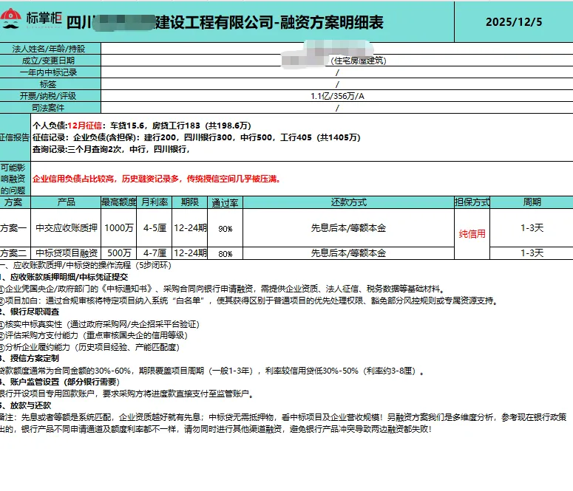Select the 中标贷项目融资 product cell
The height and width of the screenshot is (491, 573).
(66, 253)
